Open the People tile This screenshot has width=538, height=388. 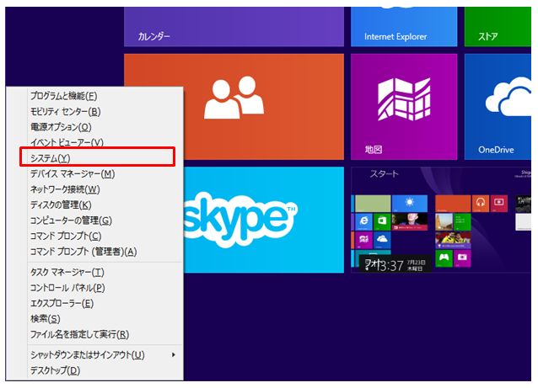click(234, 105)
